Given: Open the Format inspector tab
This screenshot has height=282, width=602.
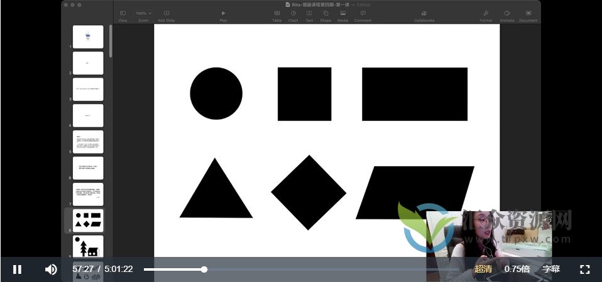Looking at the screenshot, I should (486, 13).
